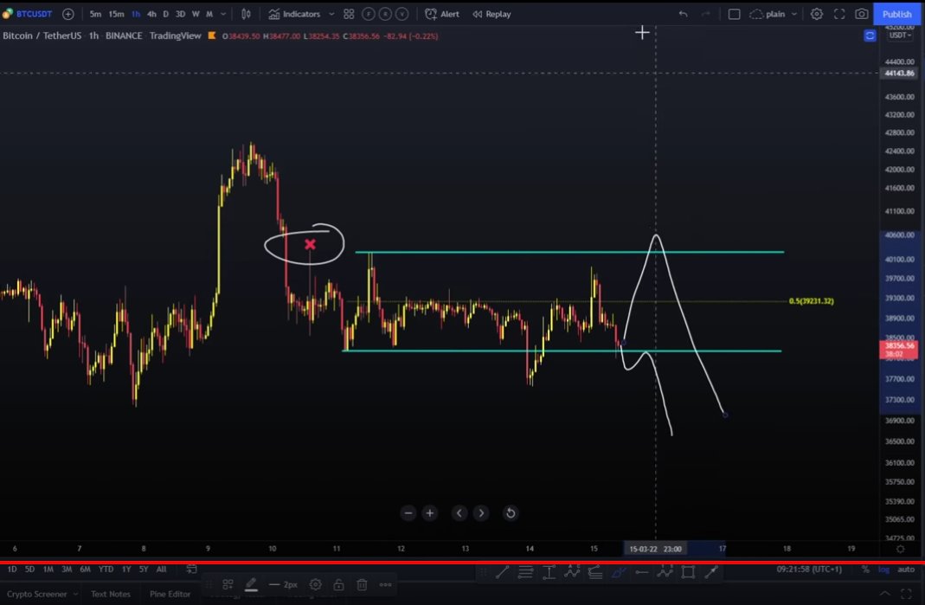Move chart right with arrow button
Image resolution: width=925 pixels, height=605 pixels.
481,513
